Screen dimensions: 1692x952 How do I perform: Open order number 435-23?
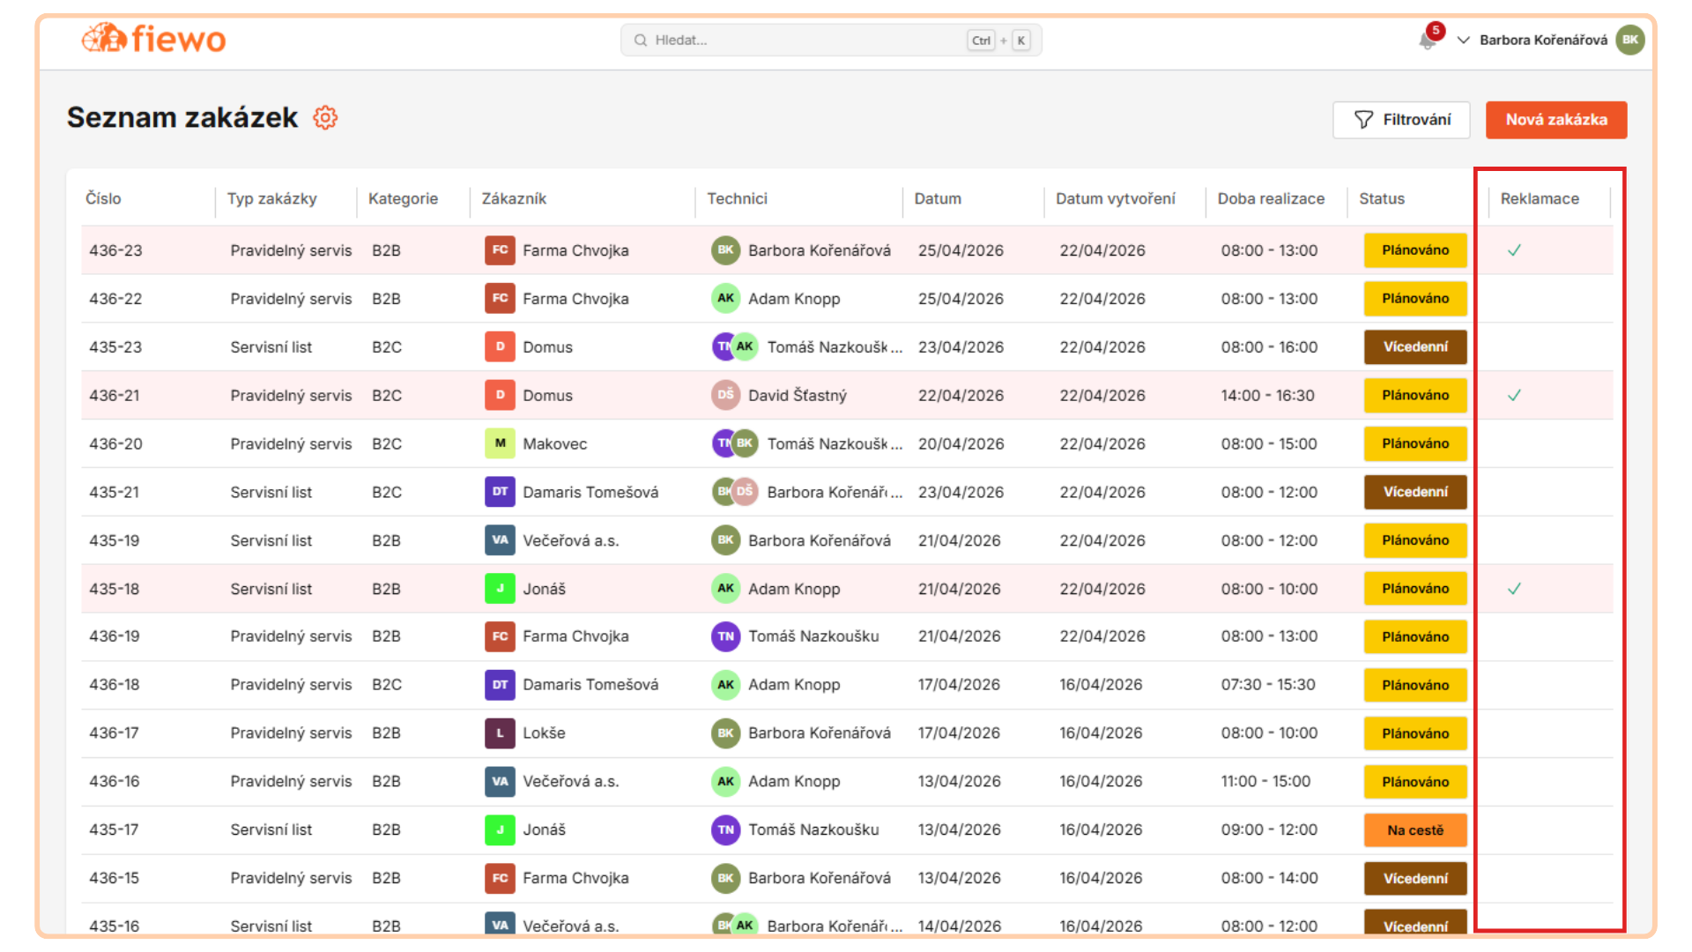pos(115,347)
